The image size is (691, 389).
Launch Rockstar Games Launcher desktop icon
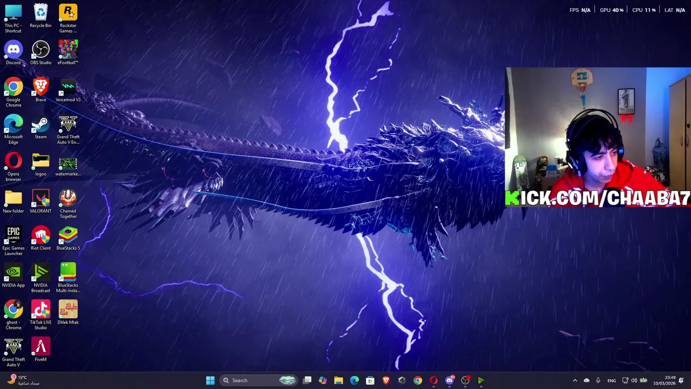[x=68, y=19]
